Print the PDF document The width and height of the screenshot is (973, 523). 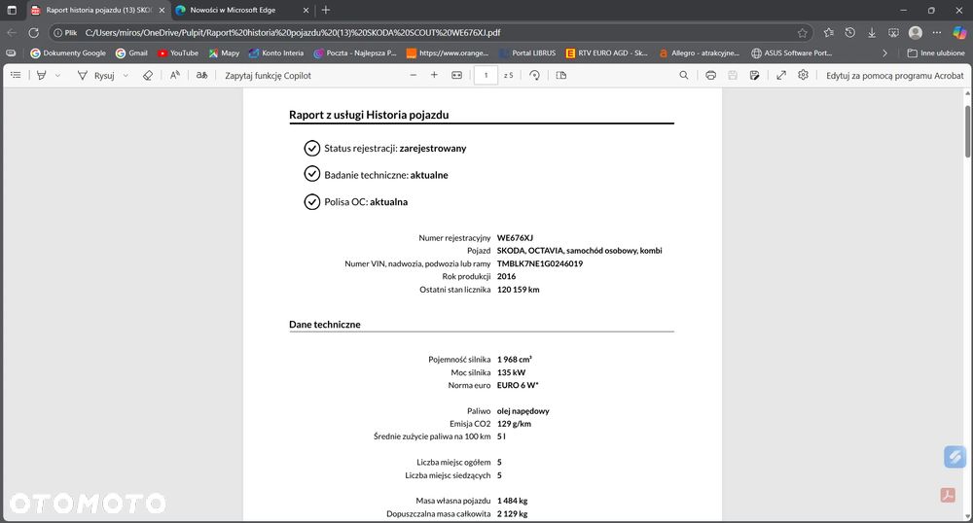710,75
